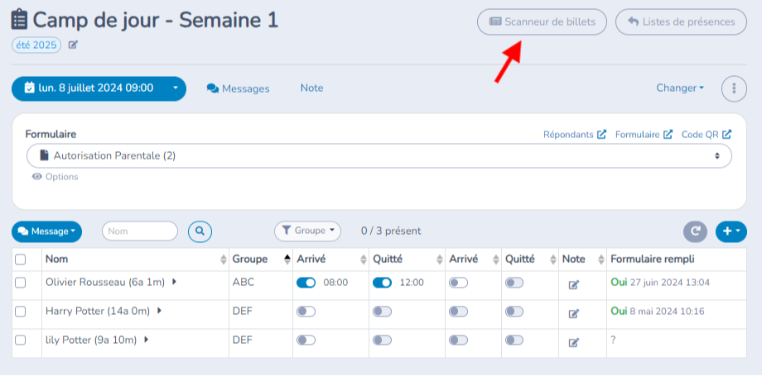The image size is (762, 376).
Task: Switch to the Messages tab
Action: [239, 88]
